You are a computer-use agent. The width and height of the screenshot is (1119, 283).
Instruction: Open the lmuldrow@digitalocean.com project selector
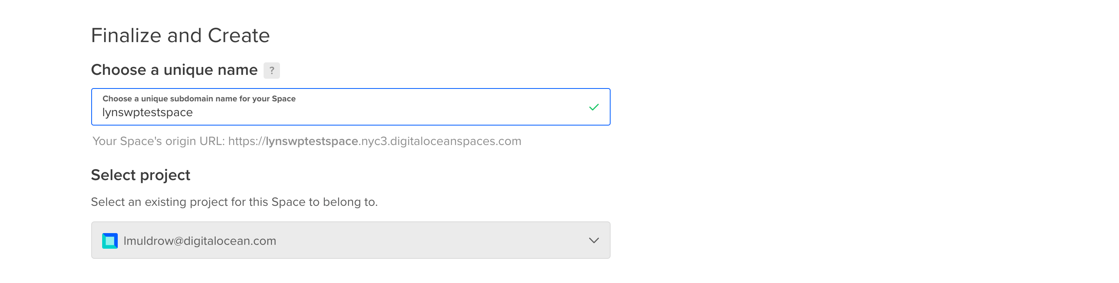coord(351,241)
